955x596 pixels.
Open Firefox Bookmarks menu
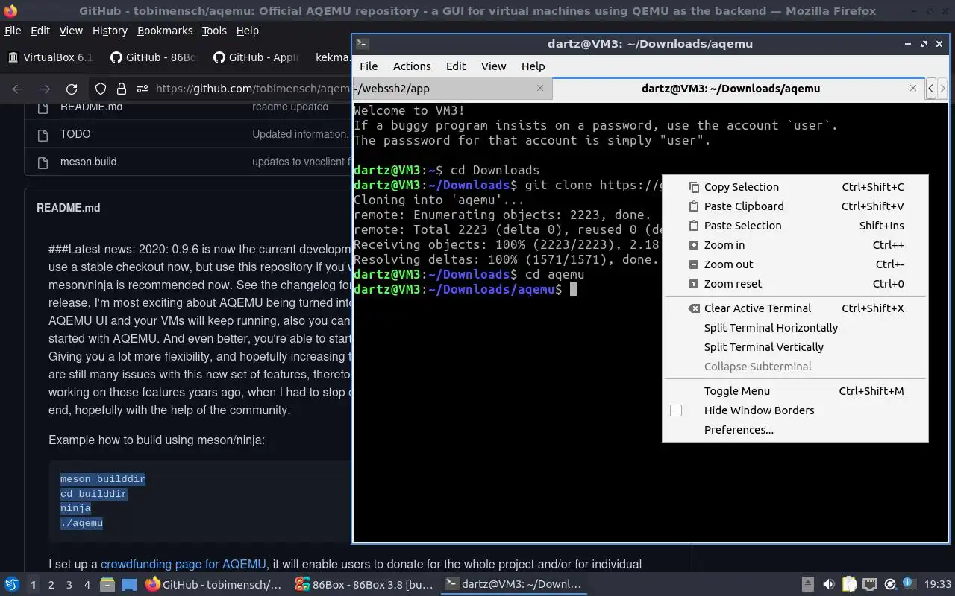[x=165, y=31]
